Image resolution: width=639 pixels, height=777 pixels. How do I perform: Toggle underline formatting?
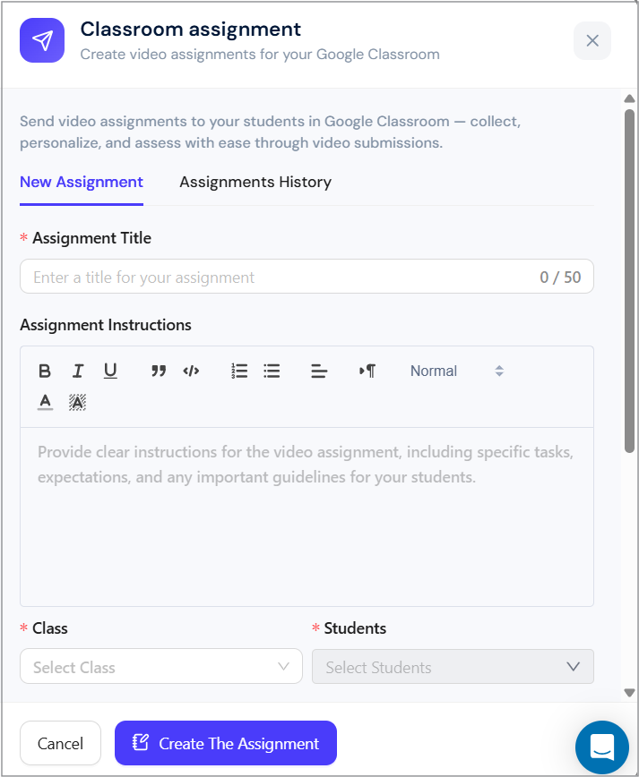point(110,371)
